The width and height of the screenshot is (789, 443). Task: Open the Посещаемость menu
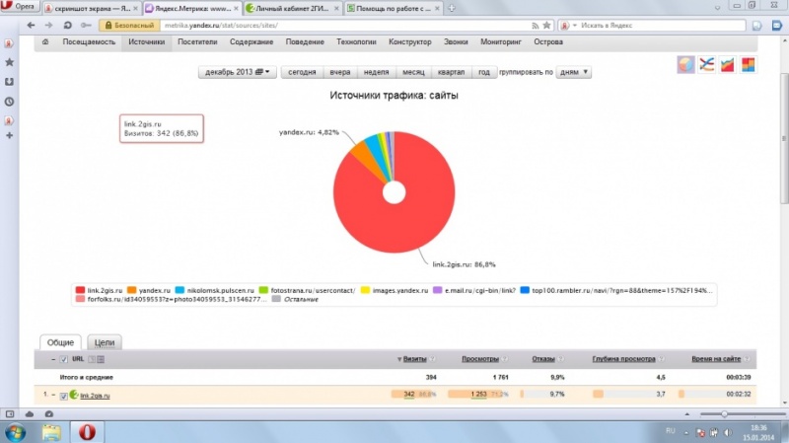pos(89,42)
